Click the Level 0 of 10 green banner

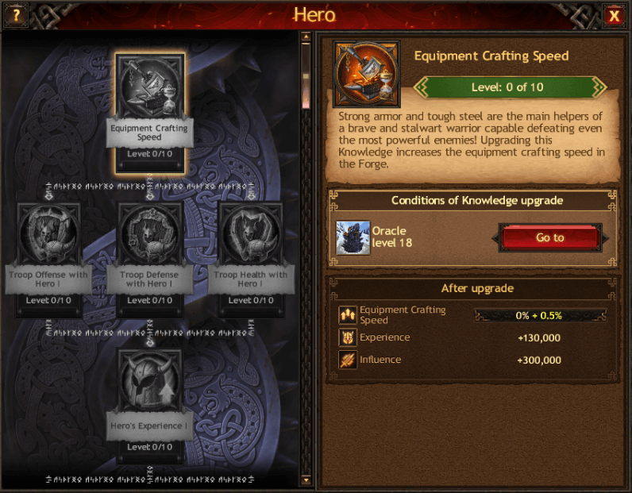point(508,87)
